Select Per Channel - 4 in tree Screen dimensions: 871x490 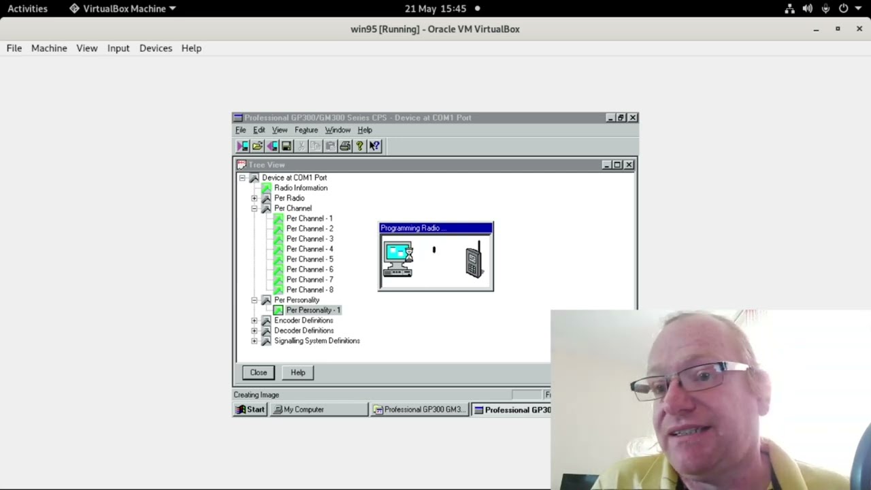click(x=310, y=249)
